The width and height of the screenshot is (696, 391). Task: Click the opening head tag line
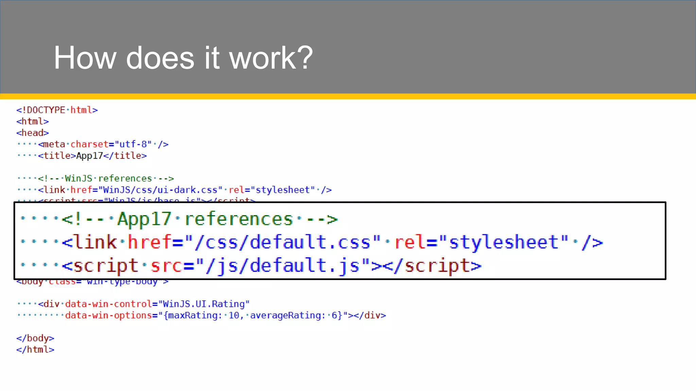coord(33,133)
